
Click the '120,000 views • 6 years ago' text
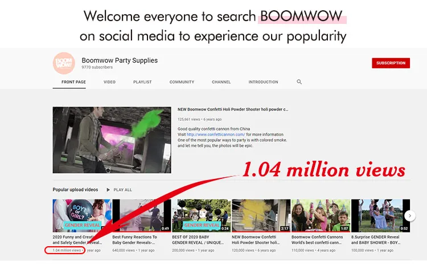(253, 250)
